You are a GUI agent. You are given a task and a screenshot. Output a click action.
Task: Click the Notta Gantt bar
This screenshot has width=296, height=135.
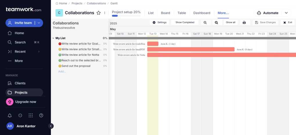(222, 55)
